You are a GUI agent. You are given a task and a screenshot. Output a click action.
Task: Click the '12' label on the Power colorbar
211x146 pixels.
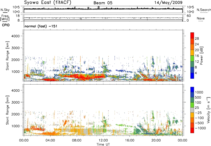click(x=197, y=62)
